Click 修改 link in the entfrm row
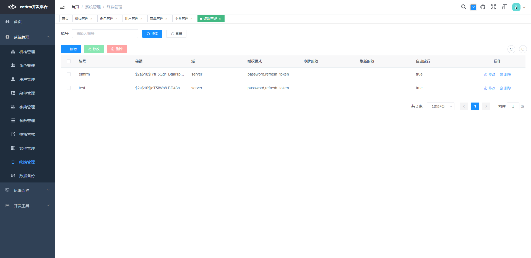Image resolution: width=531 pixels, height=258 pixels. pyautogui.click(x=490, y=74)
